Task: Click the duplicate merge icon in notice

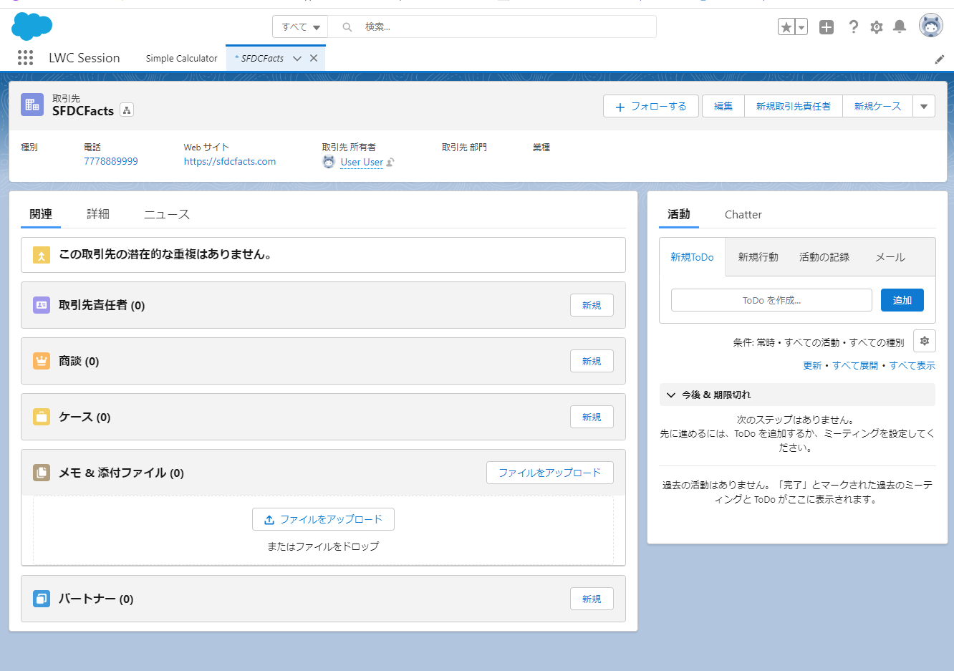Action: [x=42, y=255]
